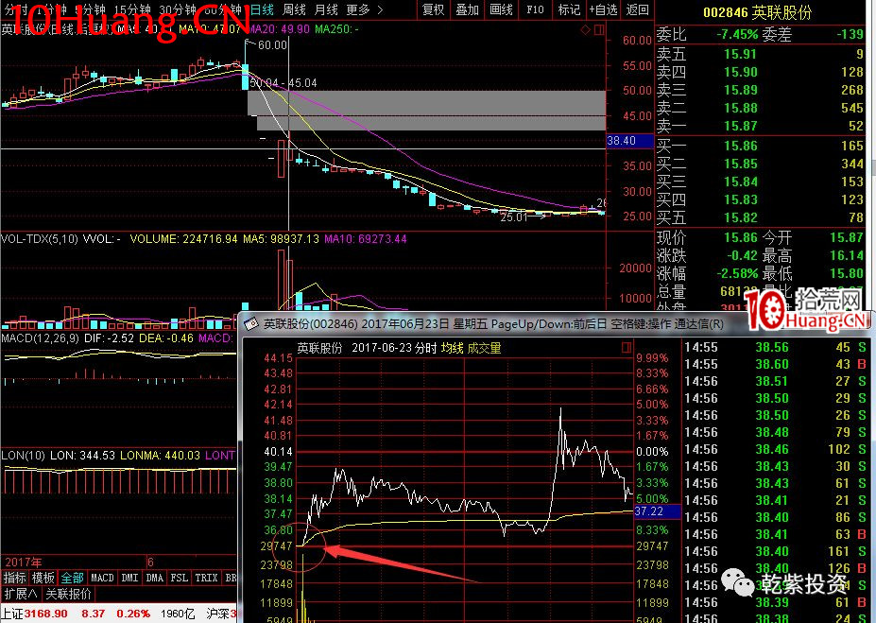Click the 上证 index value in status bar
This screenshot has height=623, width=876.
coord(44,614)
